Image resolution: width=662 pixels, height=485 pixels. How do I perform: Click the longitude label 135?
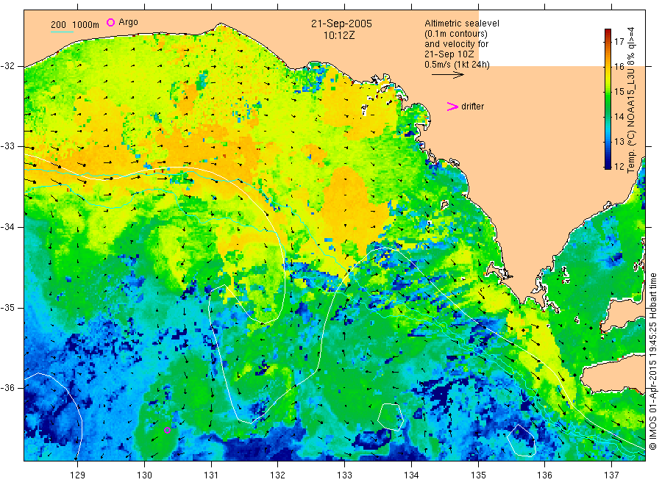[x=478, y=475]
